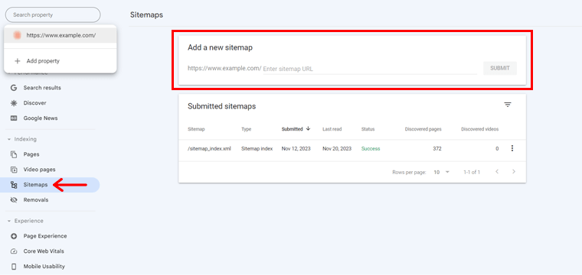
Task: Open Mobile Usability report
Action: [x=44, y=267]
